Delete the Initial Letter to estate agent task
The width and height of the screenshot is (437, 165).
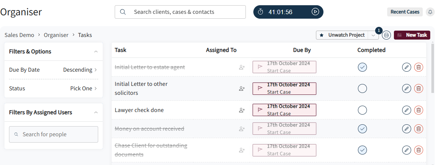[418, 67]
